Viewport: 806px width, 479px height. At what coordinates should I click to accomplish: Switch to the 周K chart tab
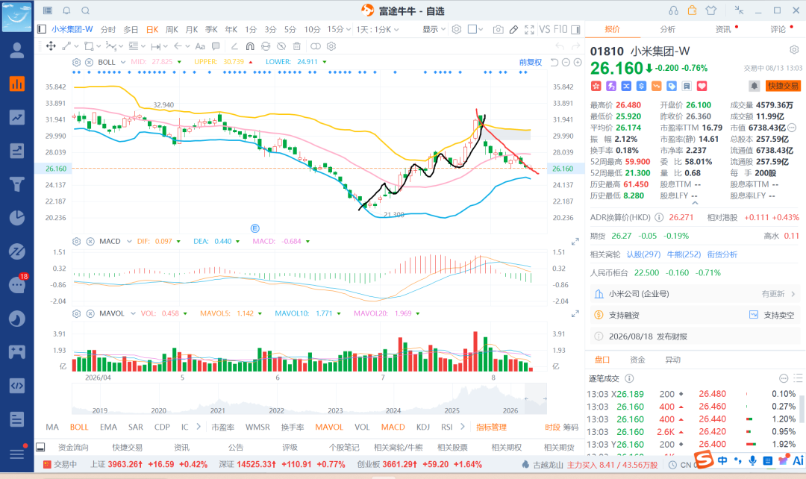coord(172,30)
